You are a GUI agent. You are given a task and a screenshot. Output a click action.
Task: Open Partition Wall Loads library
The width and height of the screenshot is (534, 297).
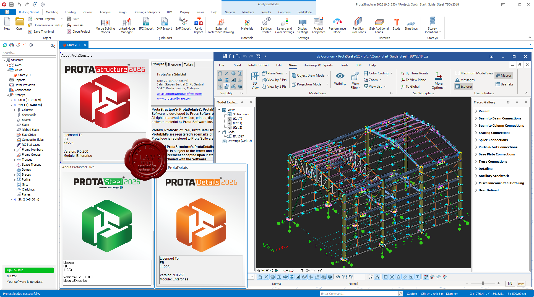coord(358,25)
